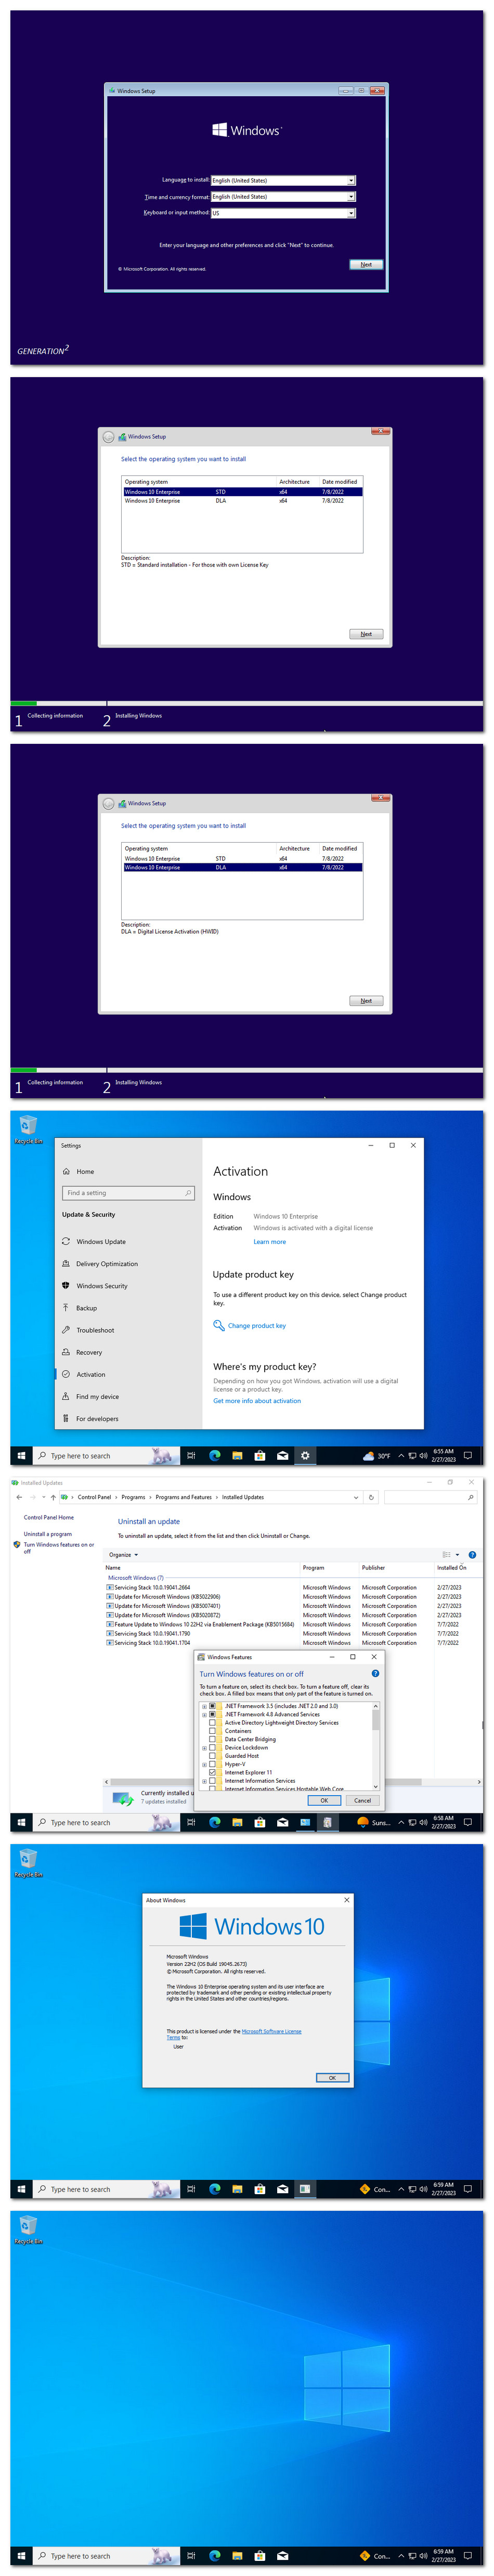Screen dimensions: 494x2576
Task: Expand the Device Lockdown tree node
Action: click(x=204, y=1748)
